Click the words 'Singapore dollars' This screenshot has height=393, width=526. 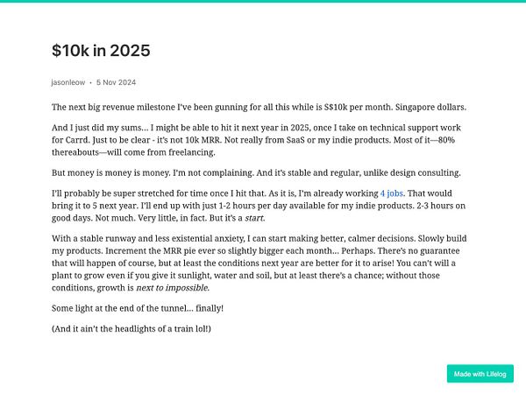coord(430,107)
